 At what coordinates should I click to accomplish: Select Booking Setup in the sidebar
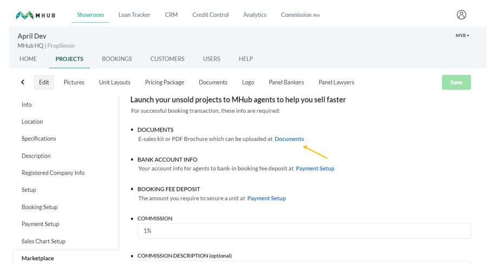[40, 207]
